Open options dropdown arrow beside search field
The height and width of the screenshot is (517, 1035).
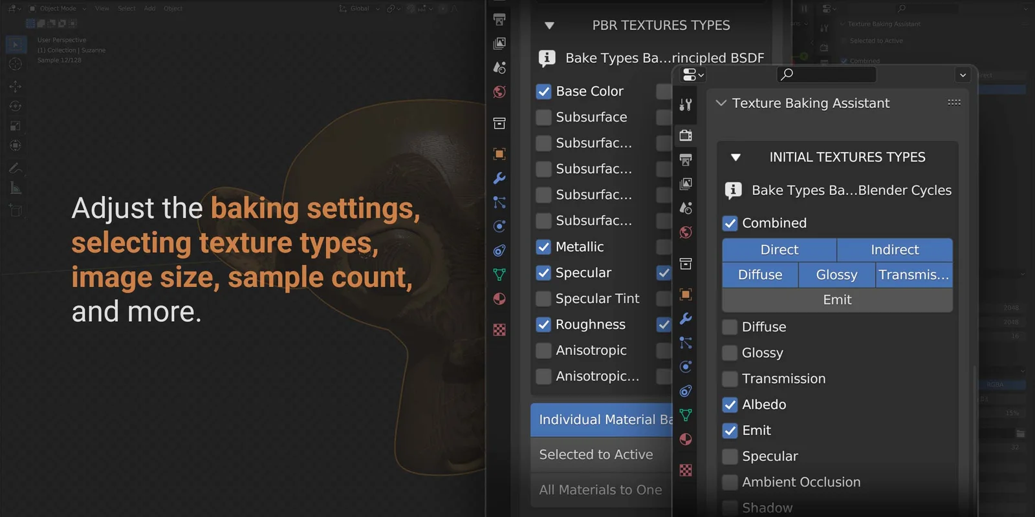[963, 75]
